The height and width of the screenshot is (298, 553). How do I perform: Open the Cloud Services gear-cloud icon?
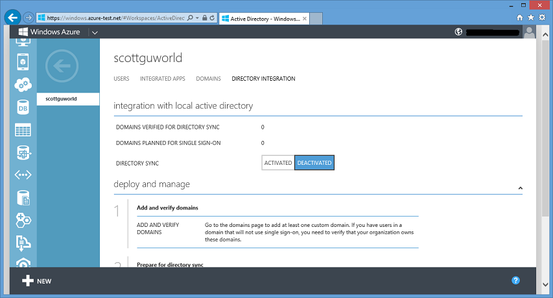23,85
